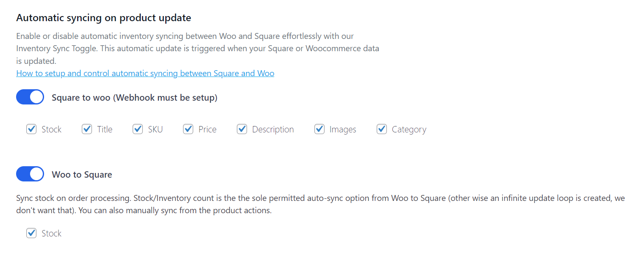The image size is (636, 258).
Task: Uncheck the Stock checkbox under Square to woo
Action: point(31,129)
